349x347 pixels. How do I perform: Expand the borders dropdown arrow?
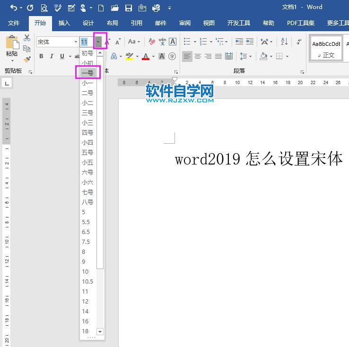287,57
